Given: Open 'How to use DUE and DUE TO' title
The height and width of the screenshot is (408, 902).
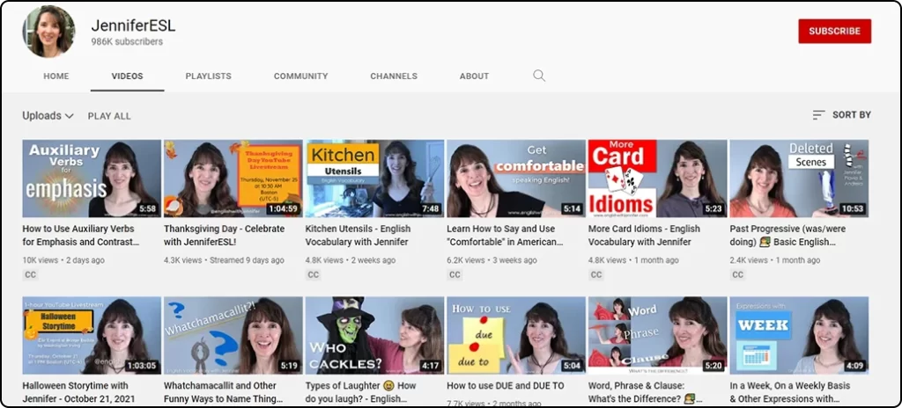Looking at the screenshot, I should pyautogui.click(x=506, y=386).
